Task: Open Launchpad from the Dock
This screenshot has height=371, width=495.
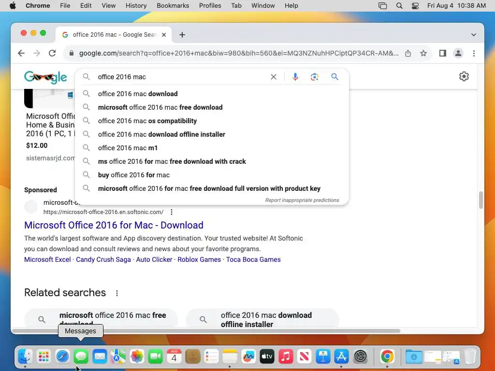Action: pos(44,357)
